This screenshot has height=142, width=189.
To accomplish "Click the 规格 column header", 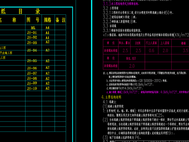I will coord(47,20).
